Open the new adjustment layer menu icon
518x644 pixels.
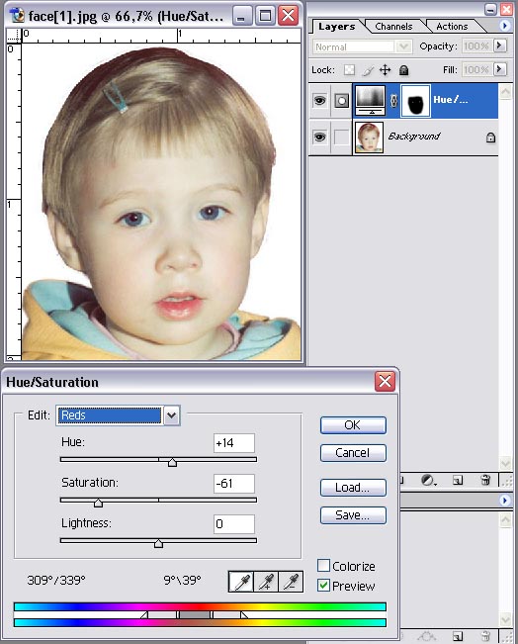tap(428, 480)
